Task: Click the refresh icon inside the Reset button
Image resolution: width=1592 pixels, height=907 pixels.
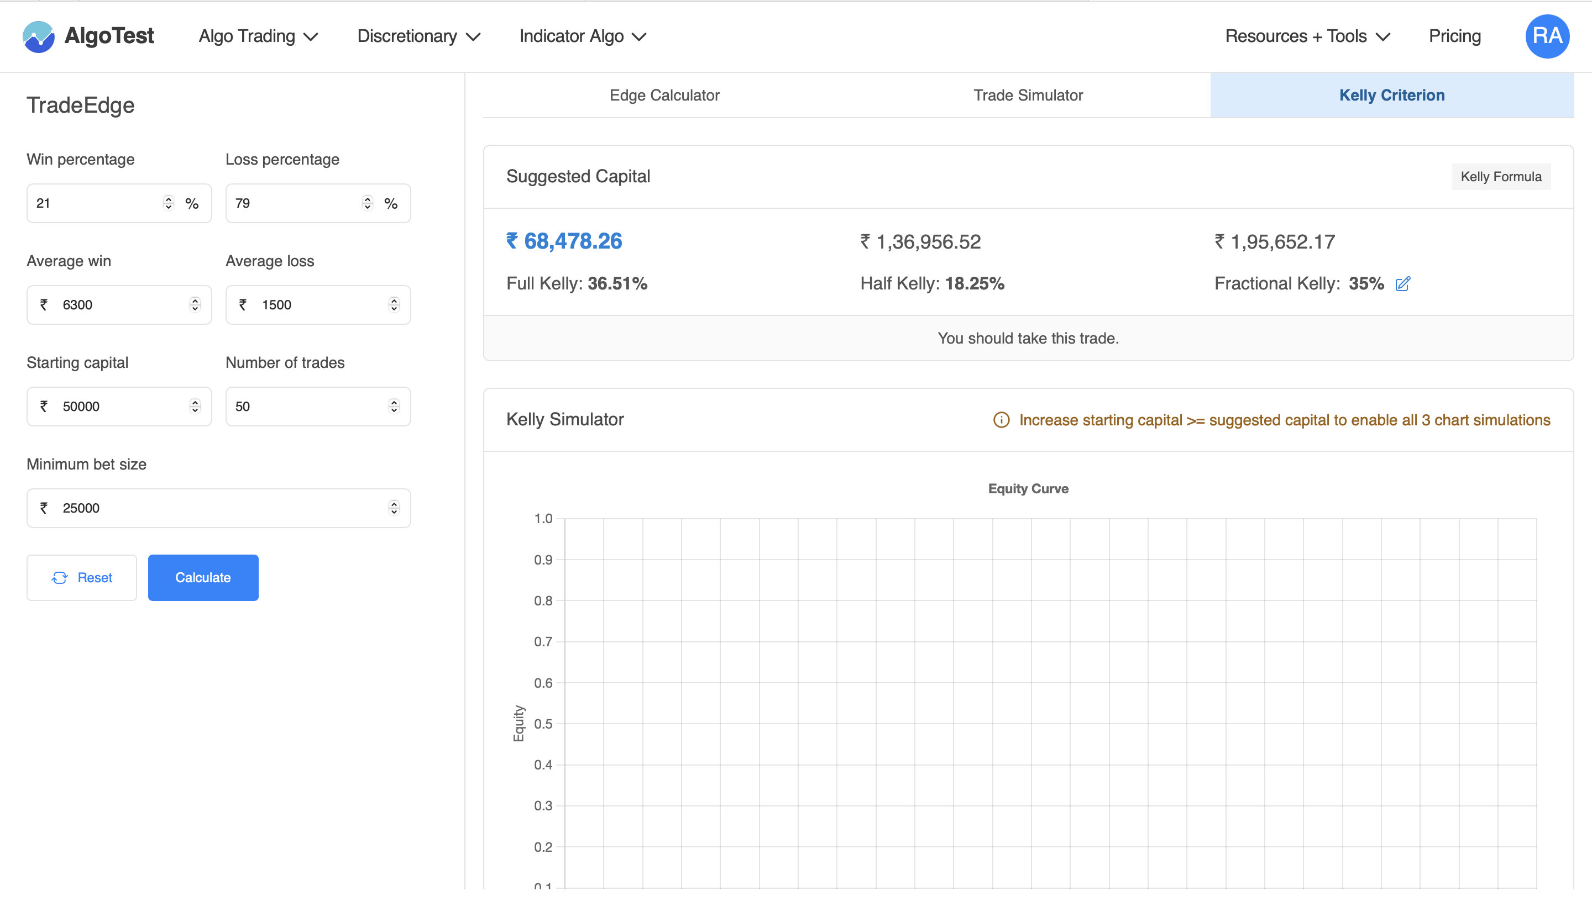Action: click(60, 577)
